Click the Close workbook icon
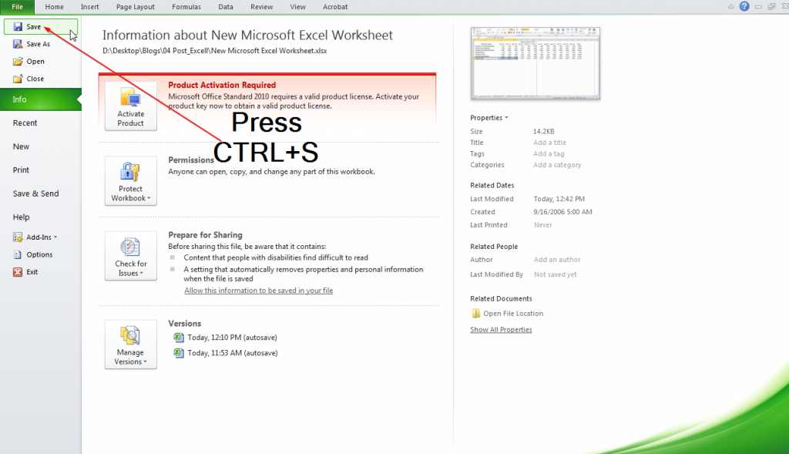 [18, 79]
